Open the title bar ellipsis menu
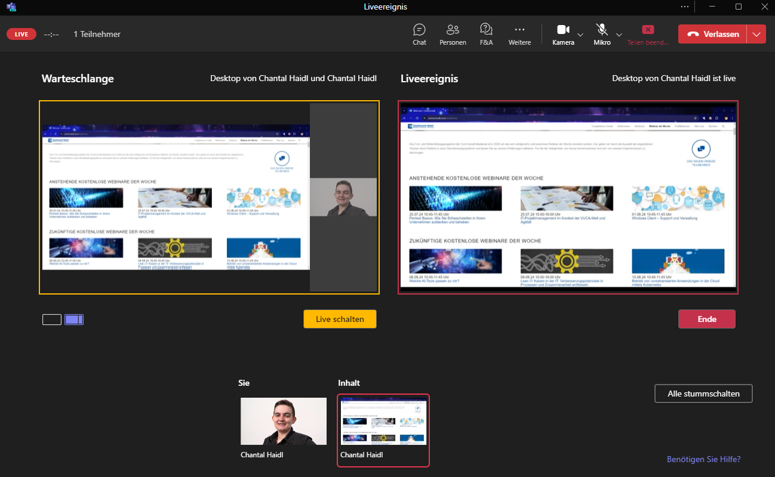The height and width of the screenshot is (477, 775). click(x=684, y=7)
